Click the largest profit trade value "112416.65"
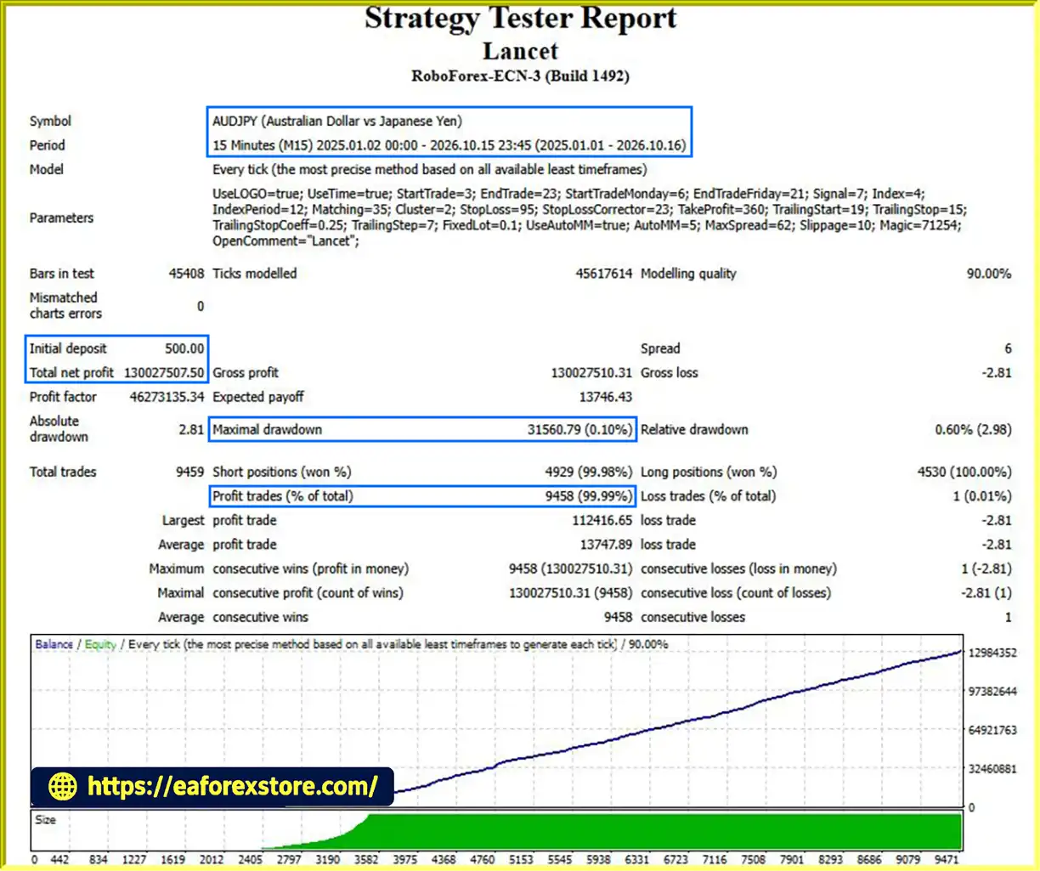 pos(602,520)
